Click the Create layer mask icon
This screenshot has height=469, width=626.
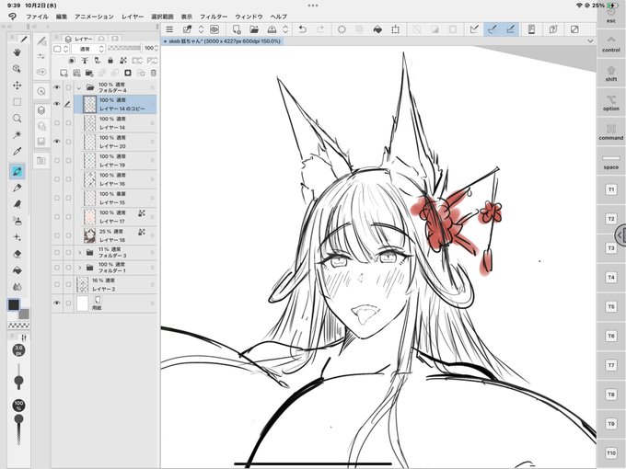click(128, 73)
